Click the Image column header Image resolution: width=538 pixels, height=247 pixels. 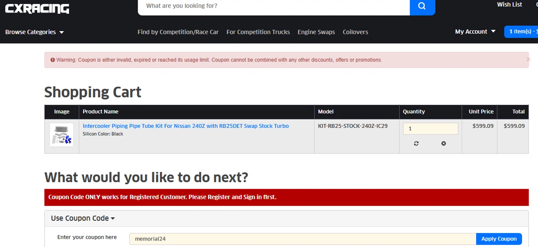click(62, 112)
